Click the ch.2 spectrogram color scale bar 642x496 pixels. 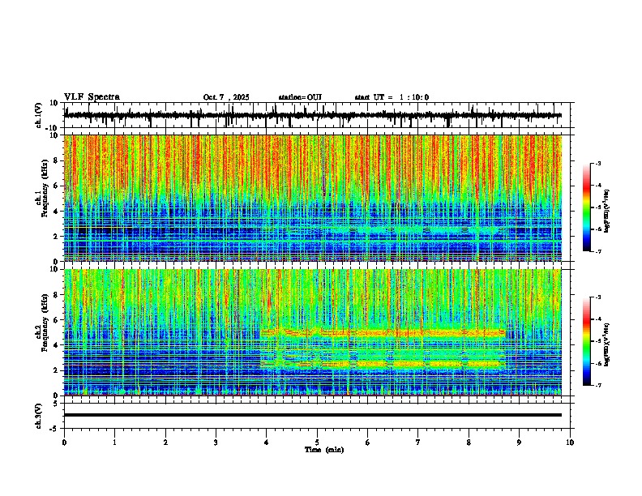coord(587,341)
